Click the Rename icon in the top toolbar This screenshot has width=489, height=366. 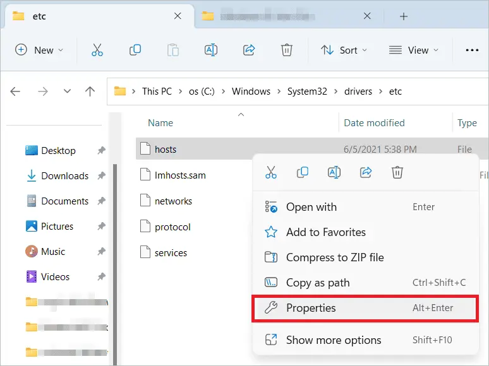coord(210,50)
